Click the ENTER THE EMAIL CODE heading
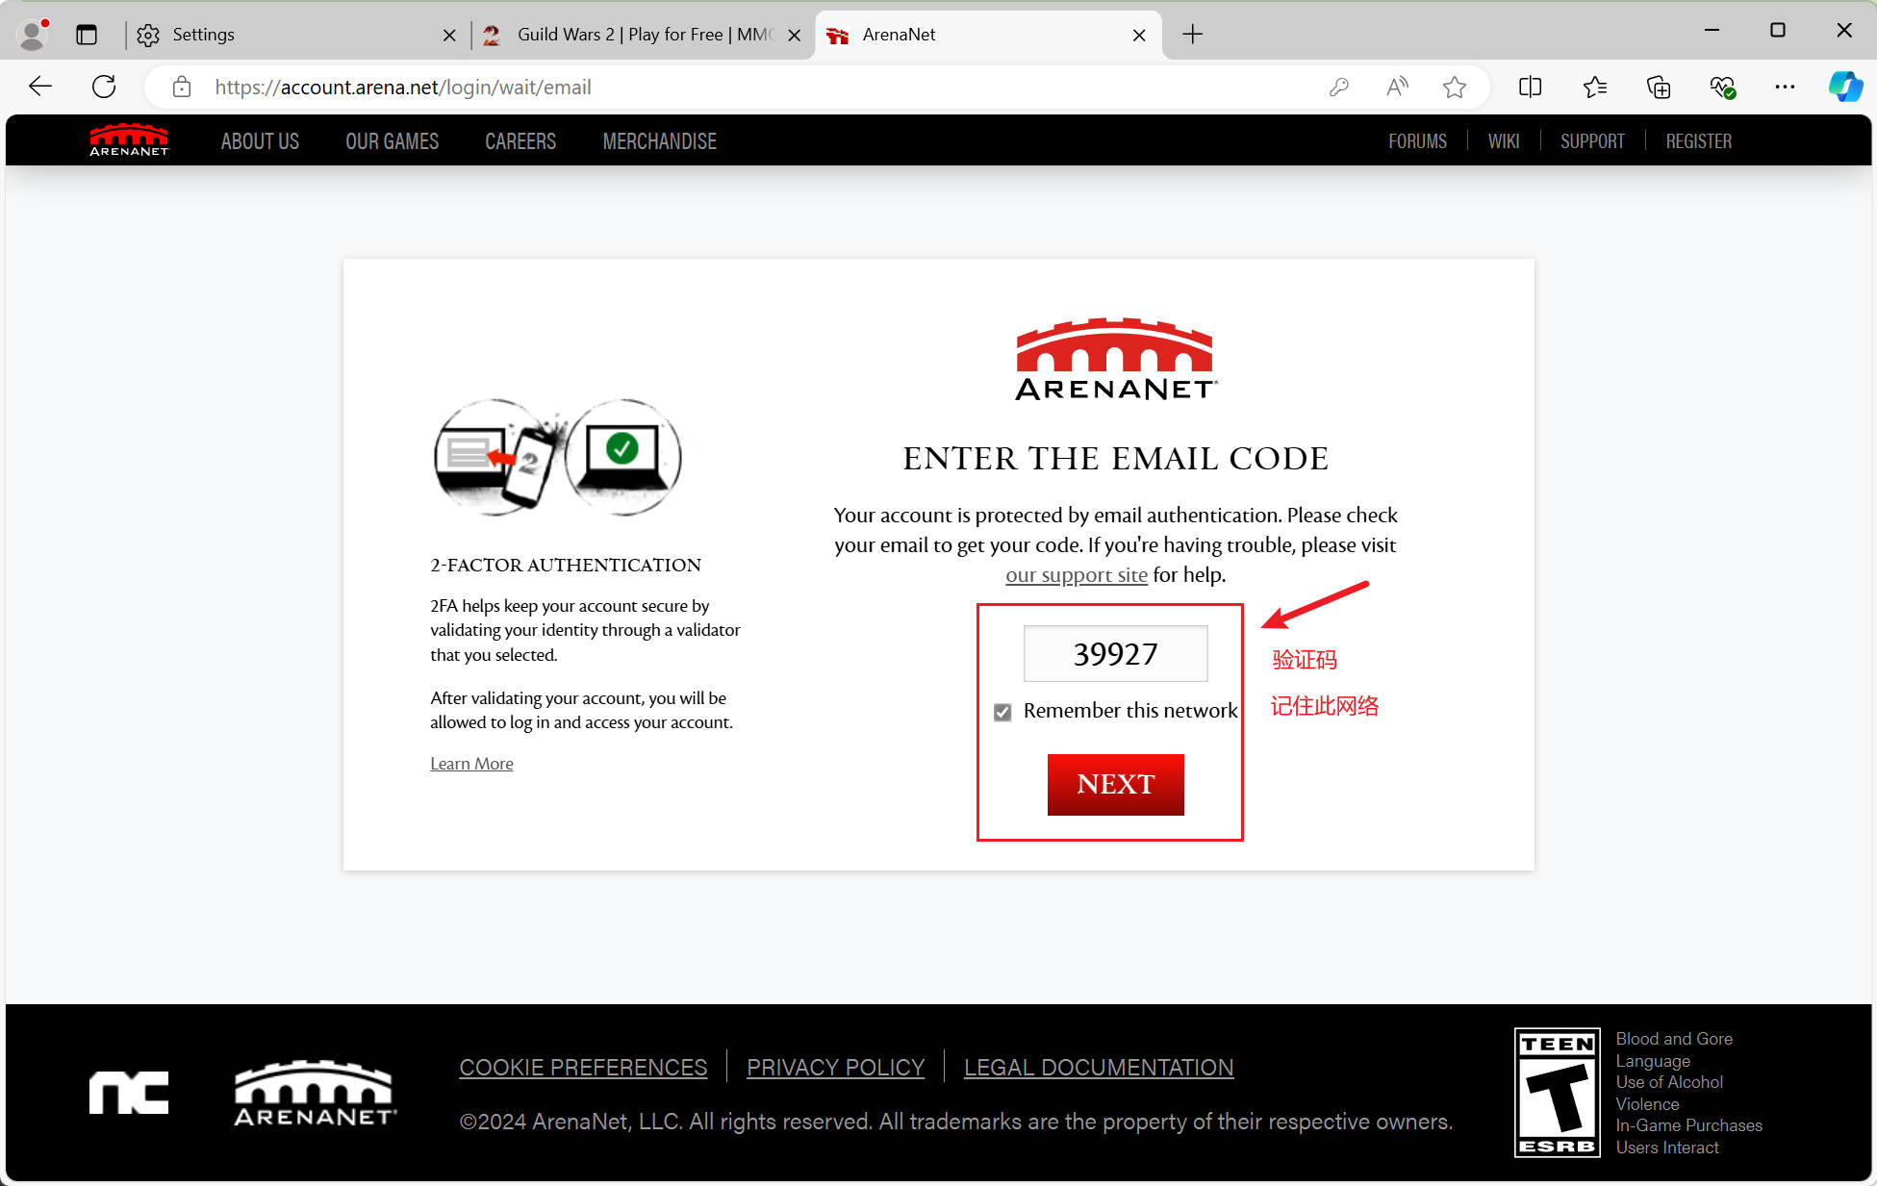 click(x=1115, y=459)
